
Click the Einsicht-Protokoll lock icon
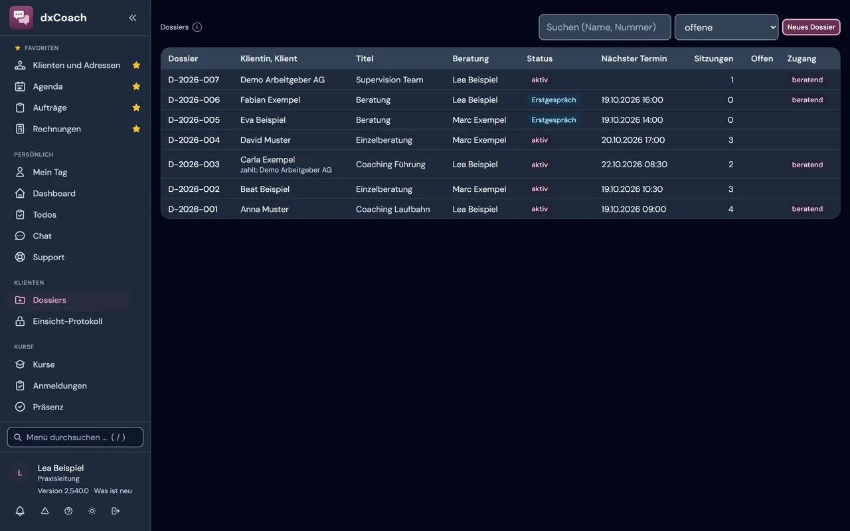tap(20, 321)
